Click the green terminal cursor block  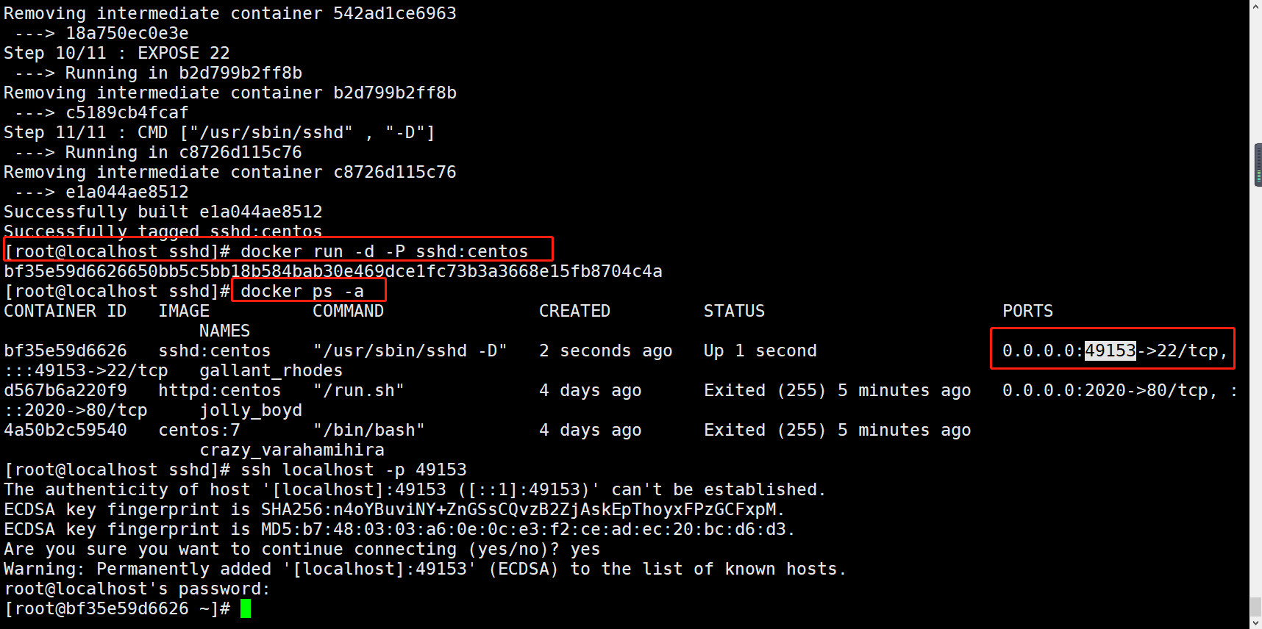[246, 608]
